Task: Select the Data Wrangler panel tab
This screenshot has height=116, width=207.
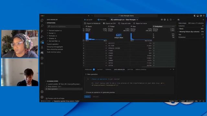Action: point(119,70)
